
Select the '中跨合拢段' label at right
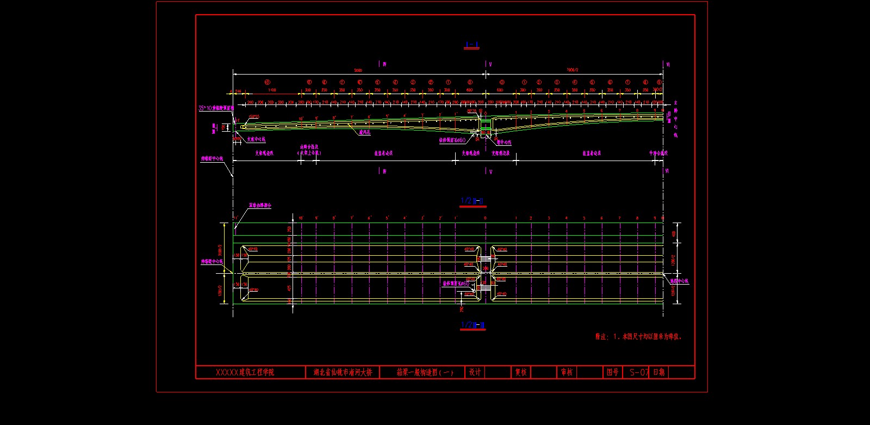tap(658, 153)
